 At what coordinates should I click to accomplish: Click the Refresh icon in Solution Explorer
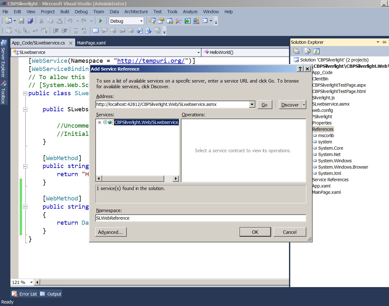click(316, 51)
